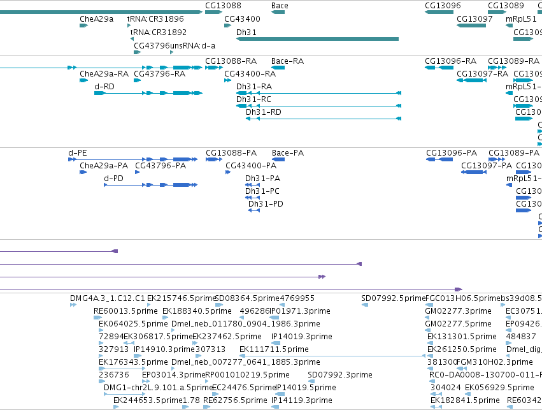Select the Dh31-RA transcript label
Image resolution: width=542 pixels, height=410 pixels.
pos(254,87)
